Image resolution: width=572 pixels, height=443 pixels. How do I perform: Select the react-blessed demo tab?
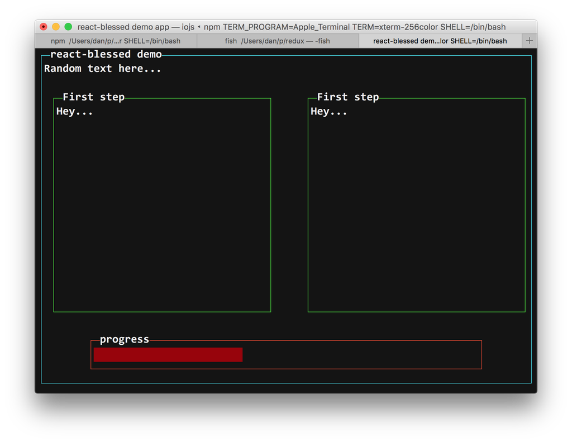pyautogui.click(x=440, y=41)
